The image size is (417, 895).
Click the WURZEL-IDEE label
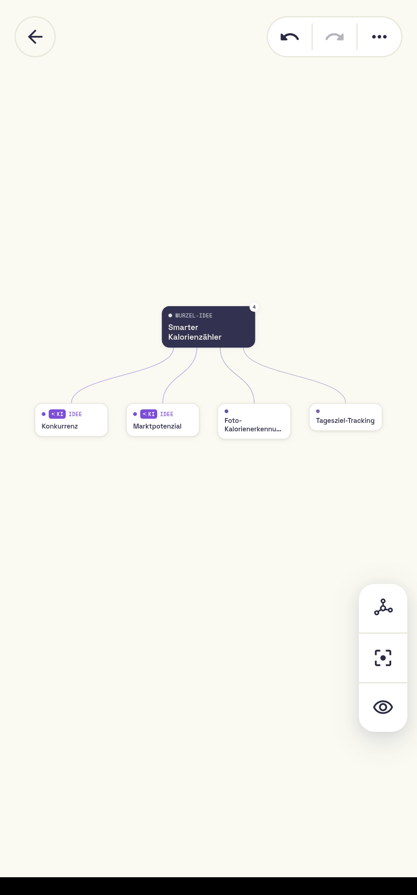pyautogui.click(x=194, y=315)
